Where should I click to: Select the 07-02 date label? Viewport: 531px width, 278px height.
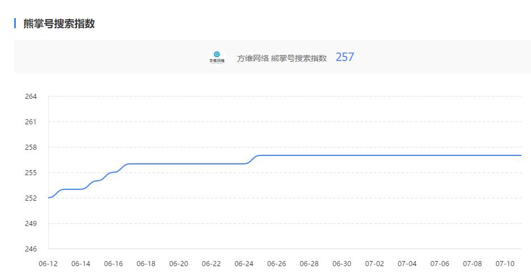tap(375, 264)
